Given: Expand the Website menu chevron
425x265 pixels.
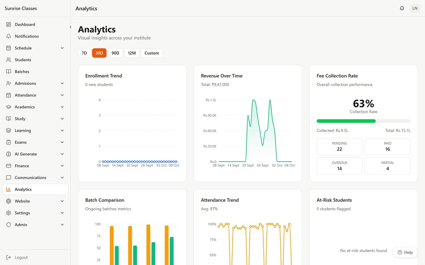Looking at the screenshot, I should (62, 201).
